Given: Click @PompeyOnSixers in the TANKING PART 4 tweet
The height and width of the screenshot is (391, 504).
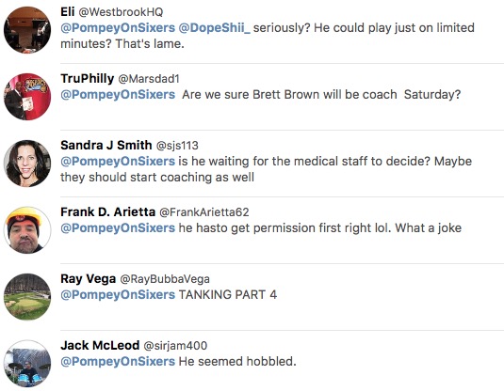Looking at the screenshot, I should click(118, 295).
